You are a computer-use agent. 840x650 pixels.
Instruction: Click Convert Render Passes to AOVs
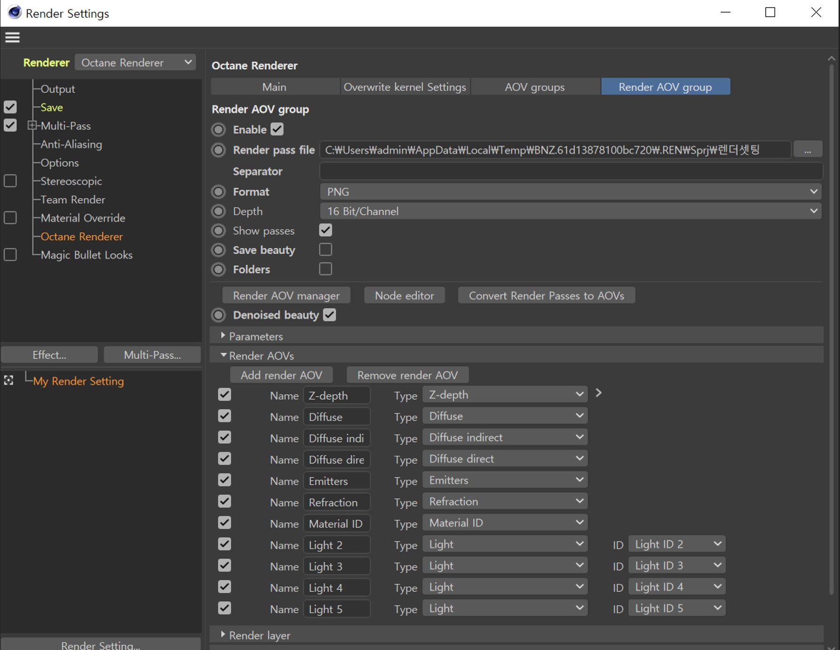(x=547, y=296)
